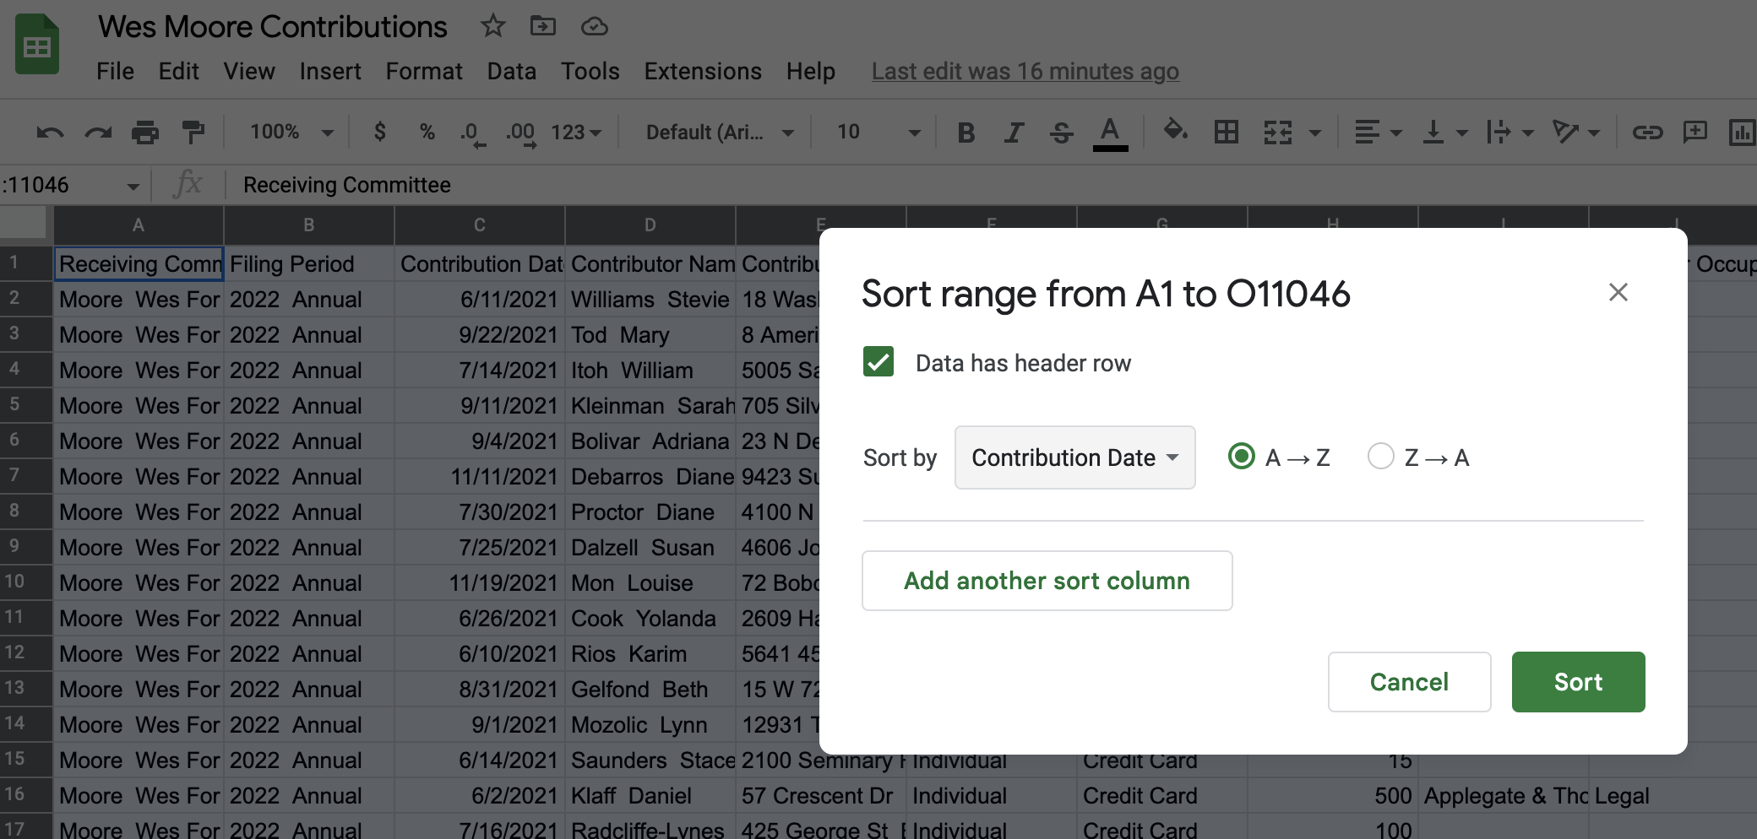Click cell with date 11/11/2021
1757x839 pixels.
click(x=480, y=477)
